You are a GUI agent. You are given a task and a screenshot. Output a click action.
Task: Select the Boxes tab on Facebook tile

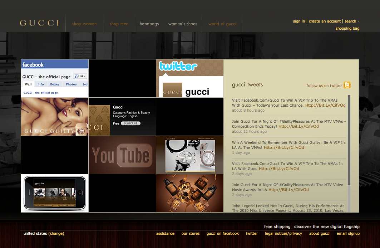55,84
